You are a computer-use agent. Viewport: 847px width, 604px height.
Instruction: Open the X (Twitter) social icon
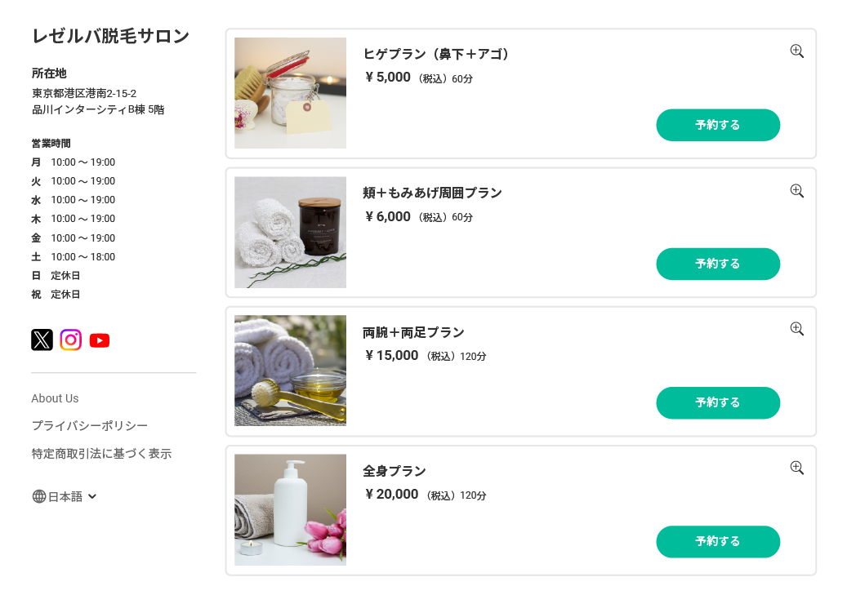click(42, 340)
